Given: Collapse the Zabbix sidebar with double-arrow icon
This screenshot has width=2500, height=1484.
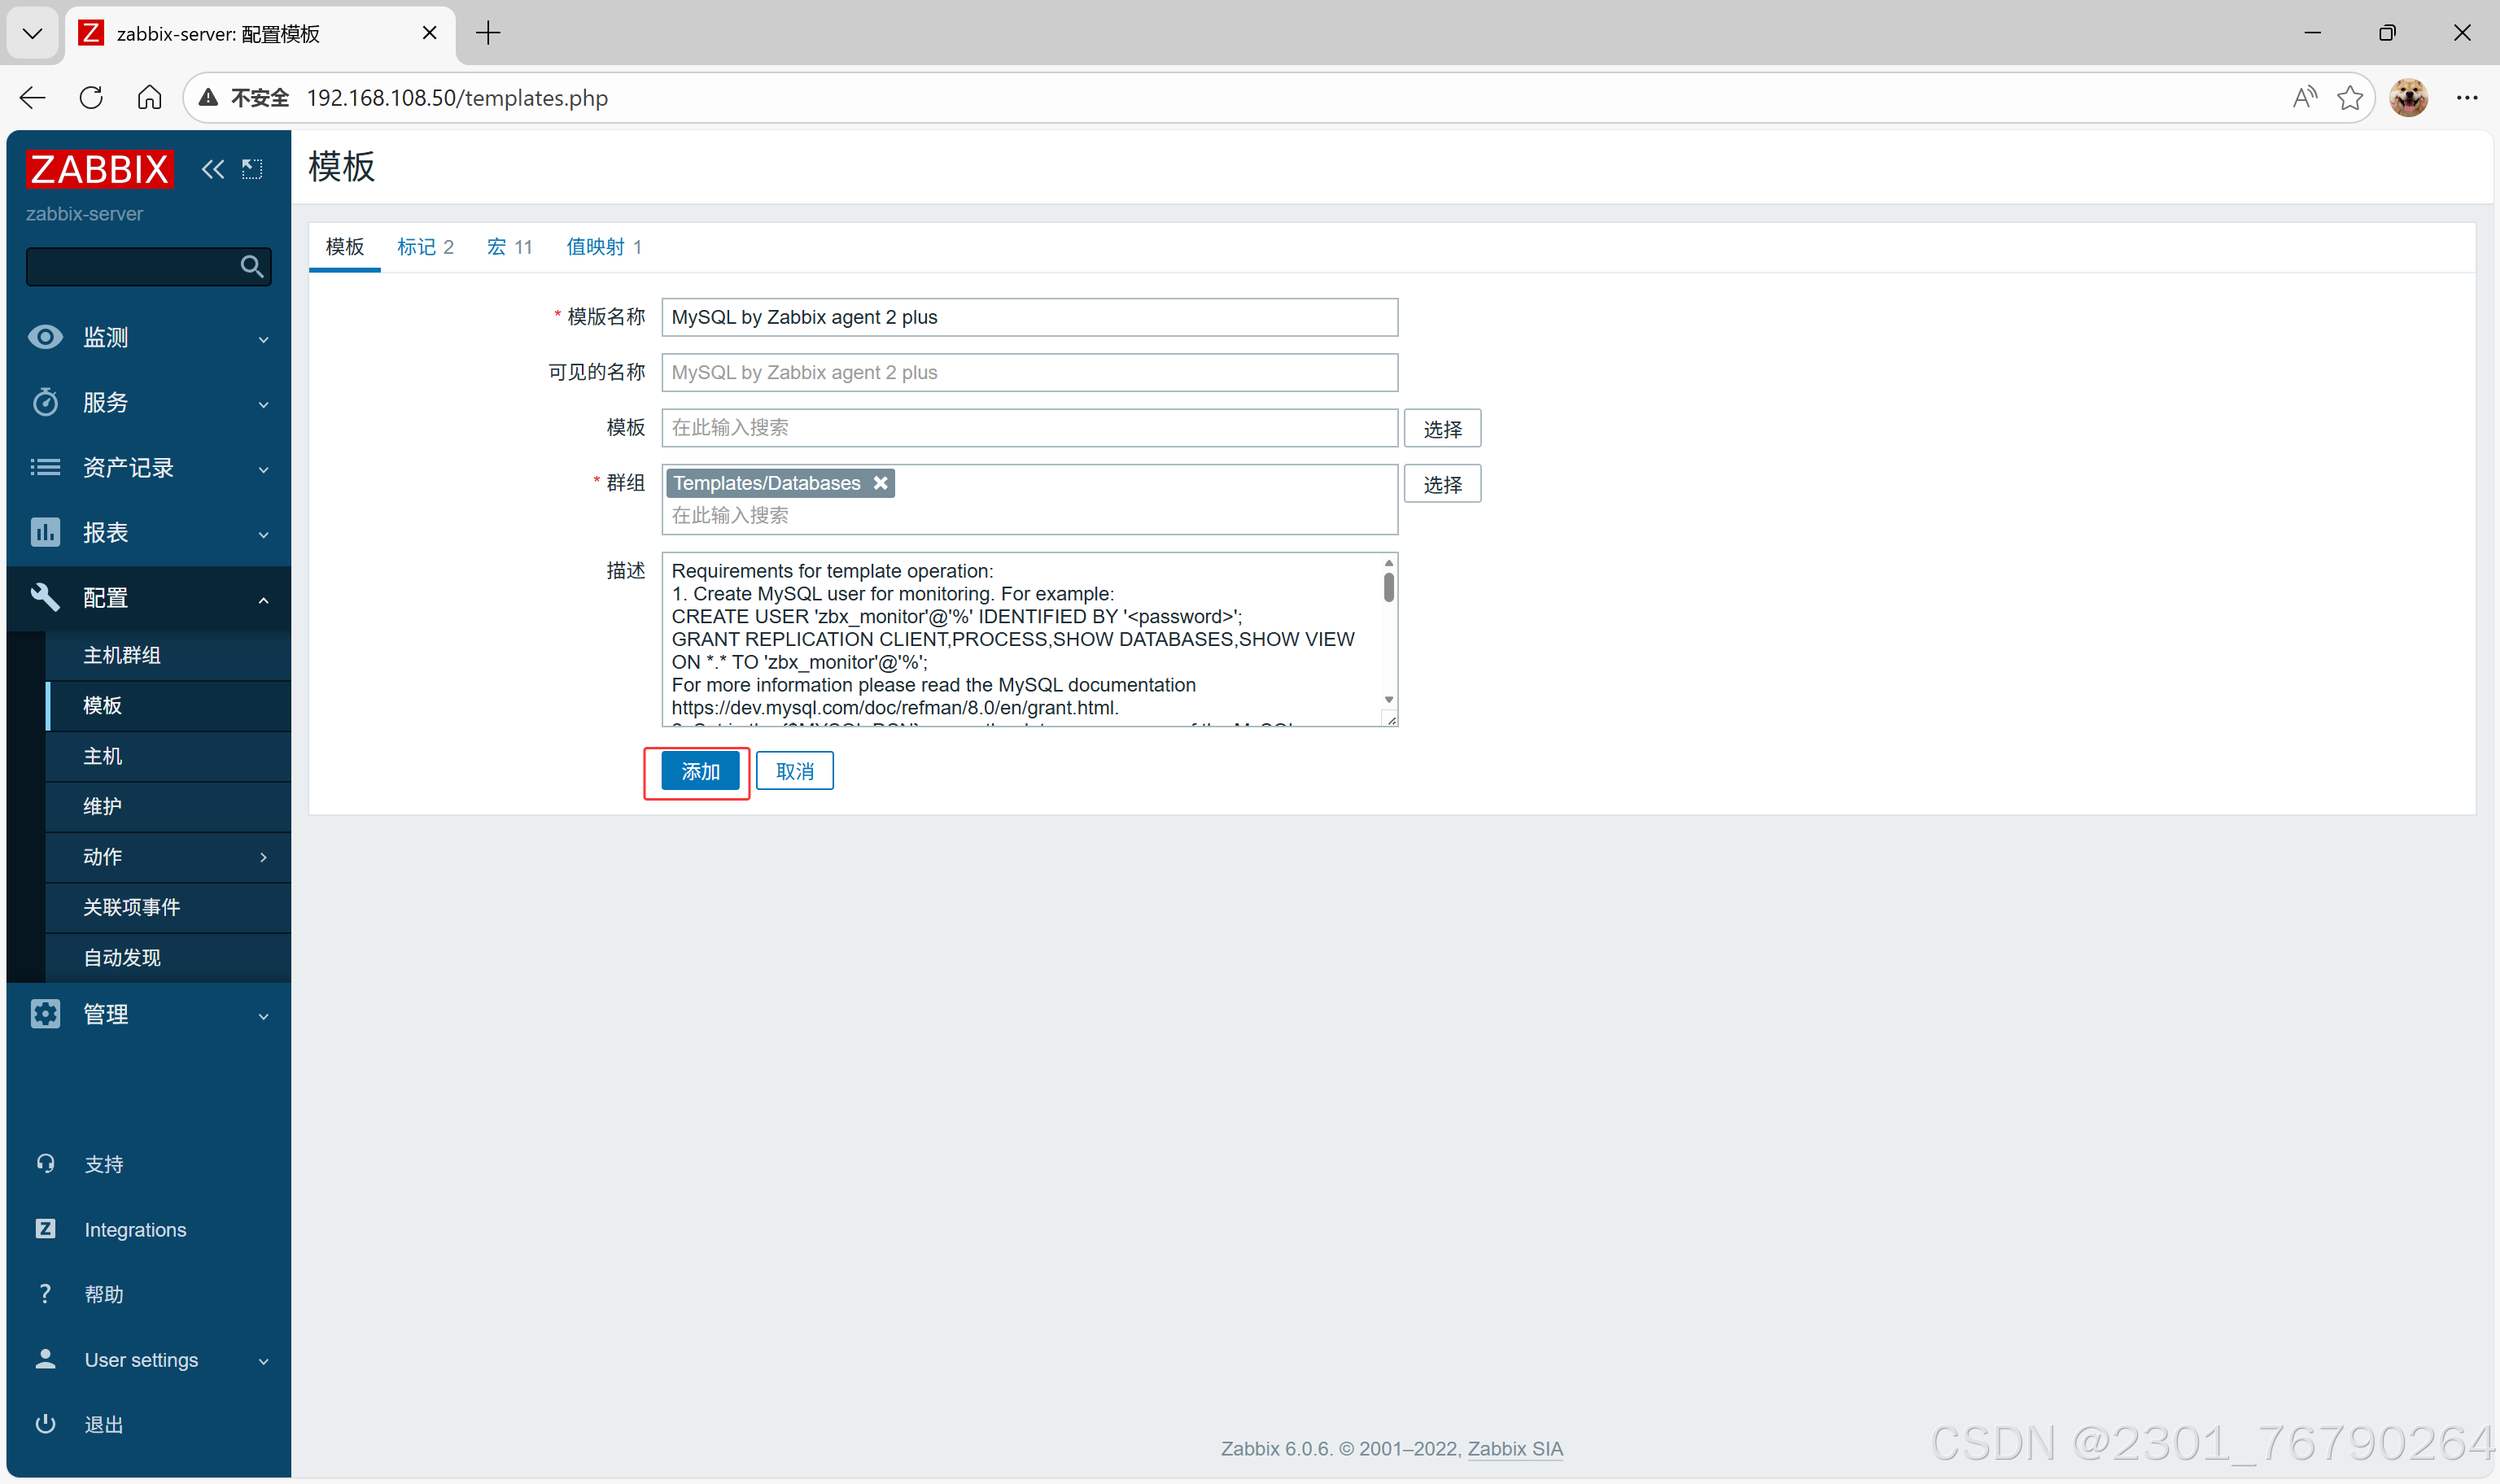Looking at the screenshot, I should tap(212, 169).
